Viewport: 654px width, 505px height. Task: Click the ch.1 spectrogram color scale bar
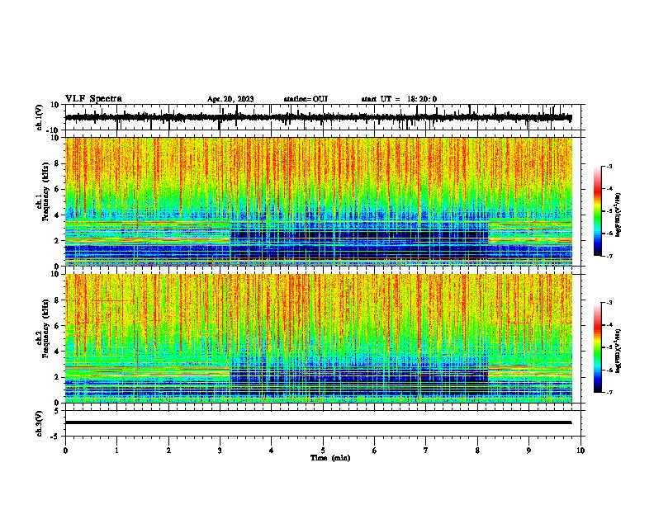[598, 211]
